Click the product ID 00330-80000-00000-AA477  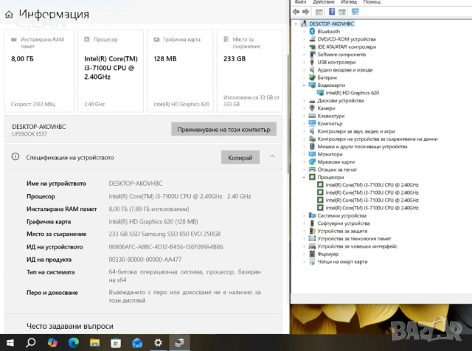pos(145,260)
